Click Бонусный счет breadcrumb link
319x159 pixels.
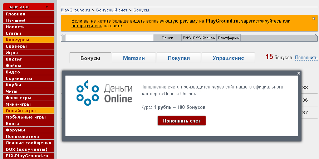point(112,10)
